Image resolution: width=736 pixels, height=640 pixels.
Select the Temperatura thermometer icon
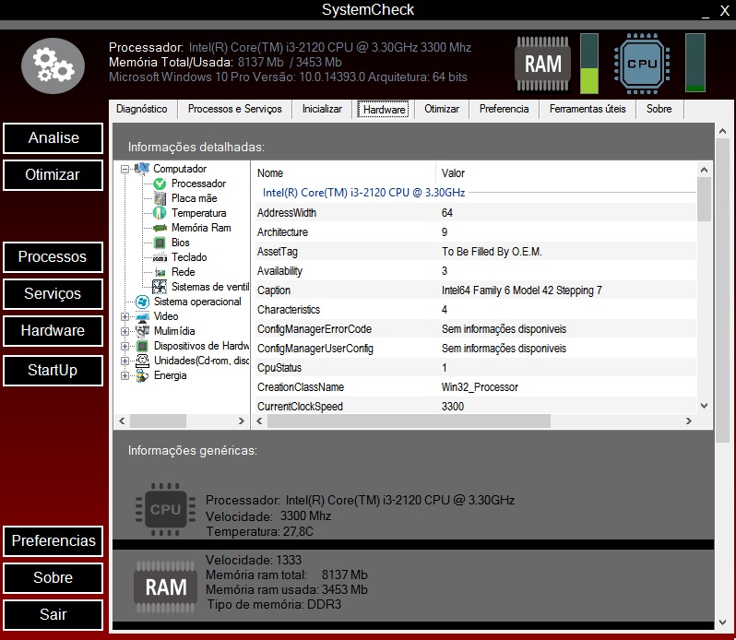tap(160, 213)
